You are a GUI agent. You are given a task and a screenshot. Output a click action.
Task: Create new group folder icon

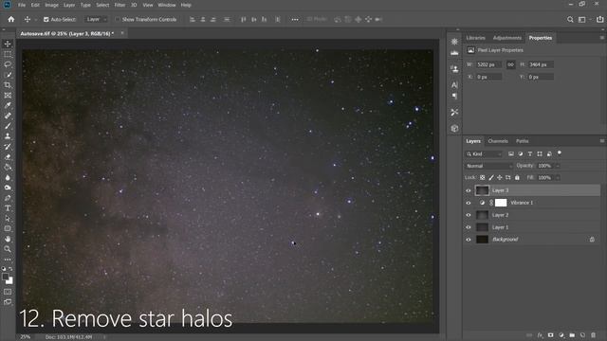[x=572, y=335]
